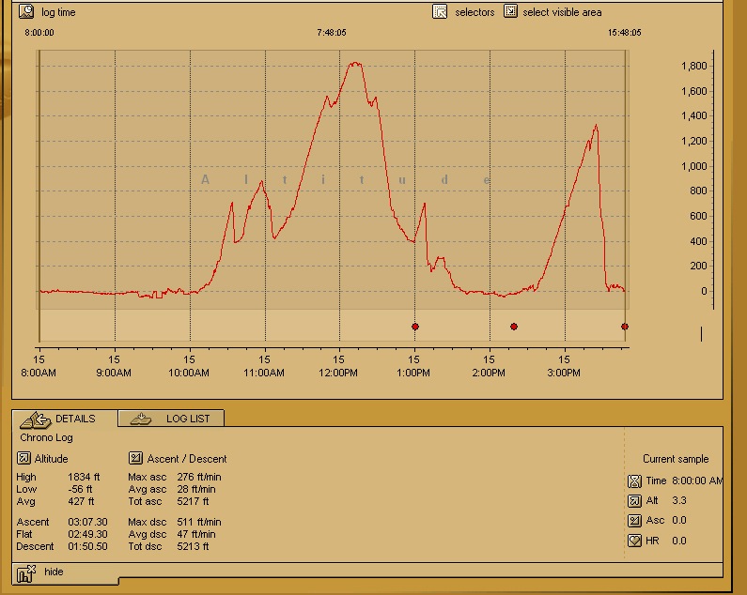747x595 pixels.
Task: Click the red marker below 1:00PM
Action: (415, 327)
